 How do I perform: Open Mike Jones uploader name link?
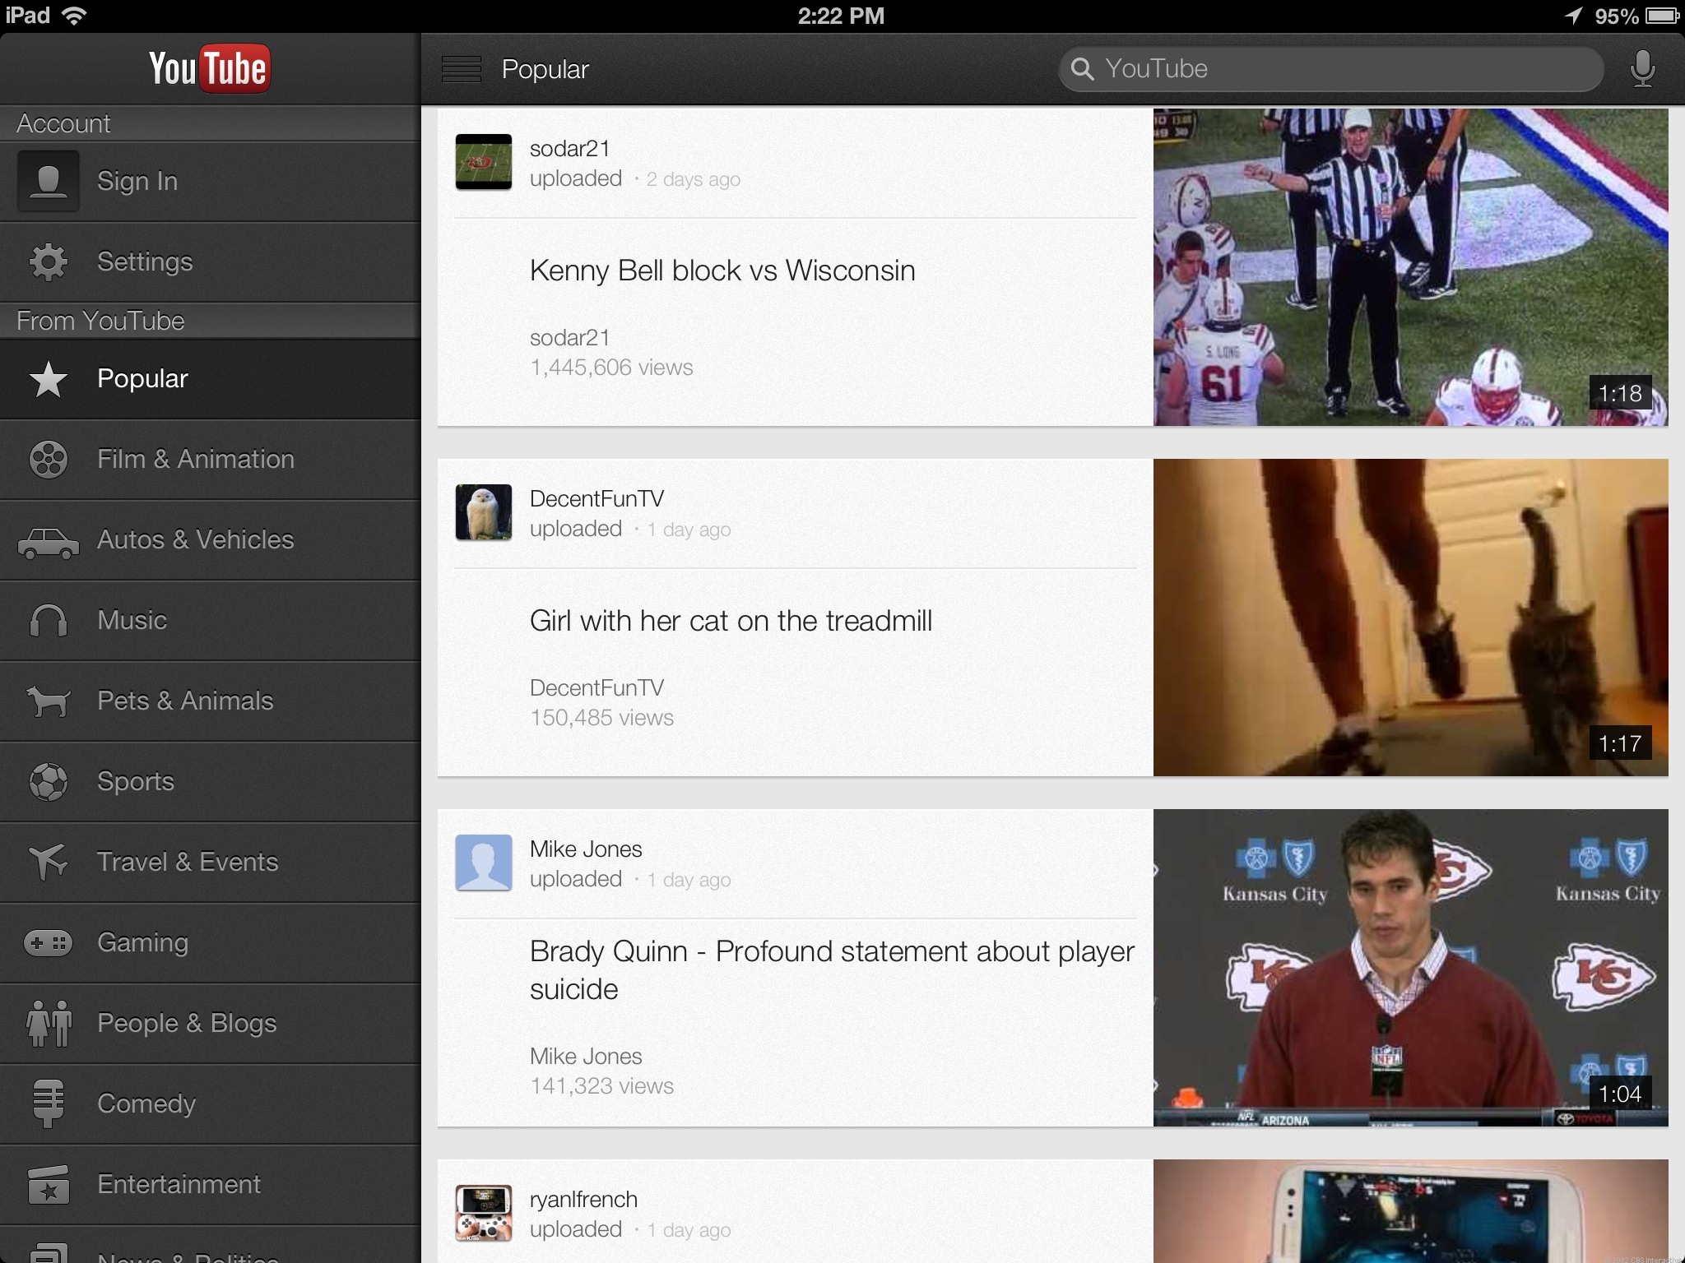(586, 849)
